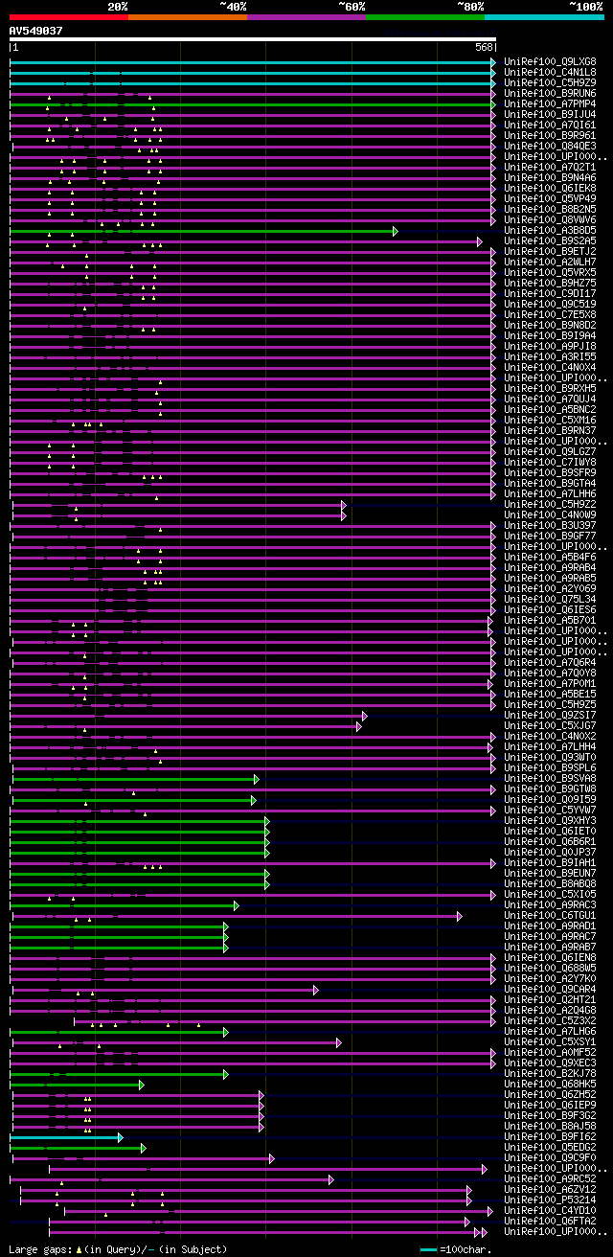Click the label UniRef100_Q84QE3

coord(550,146)
